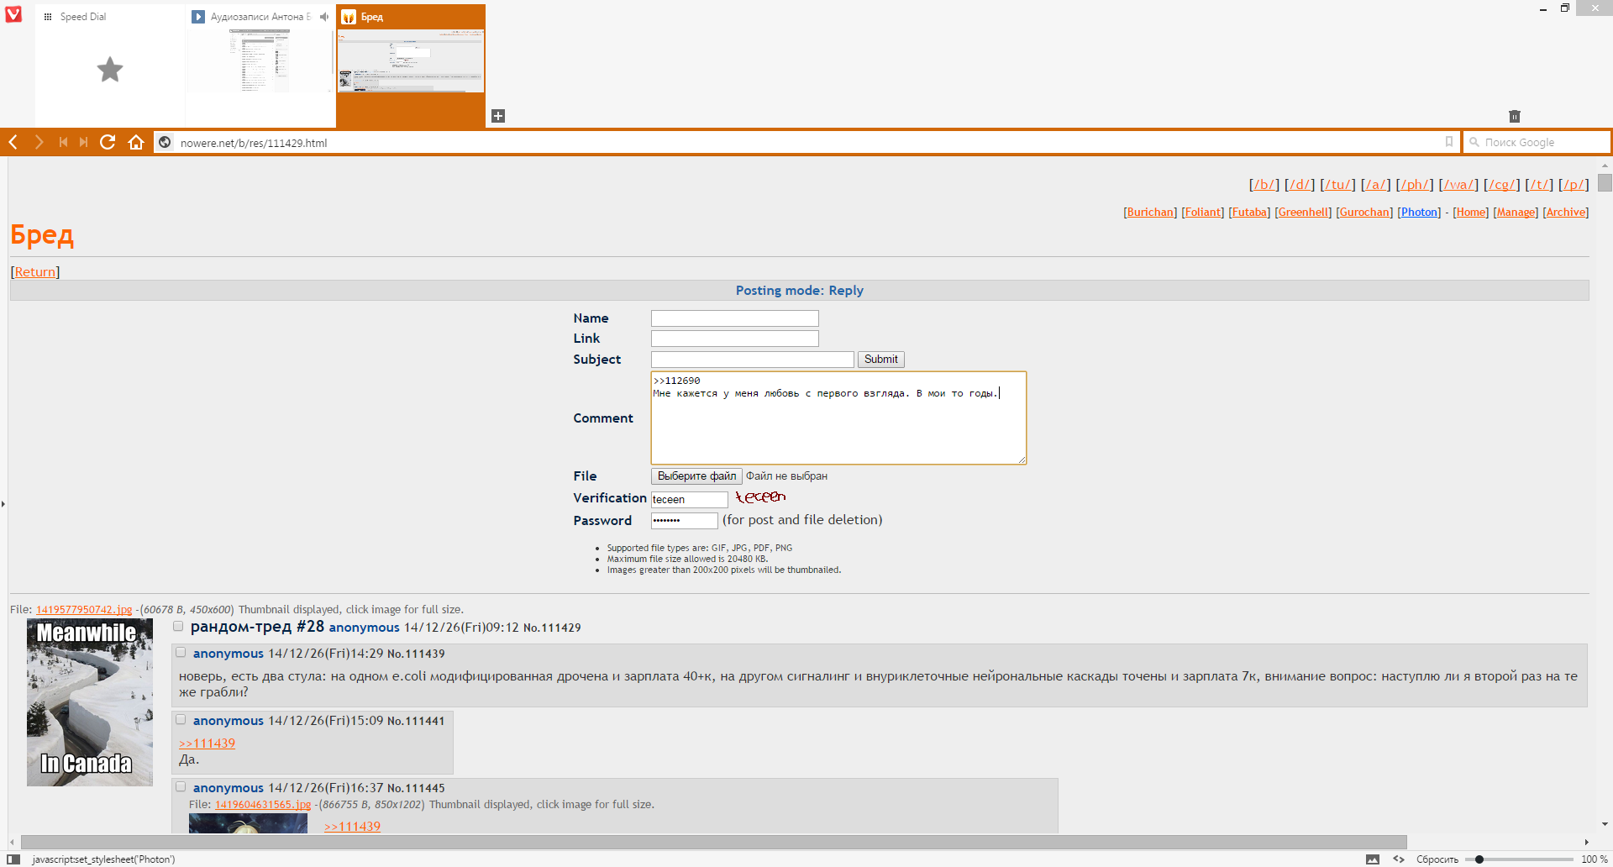Select the Бред tab
Image resolution: width=1613 pixels, height=867 pixels.
(411, 65)
